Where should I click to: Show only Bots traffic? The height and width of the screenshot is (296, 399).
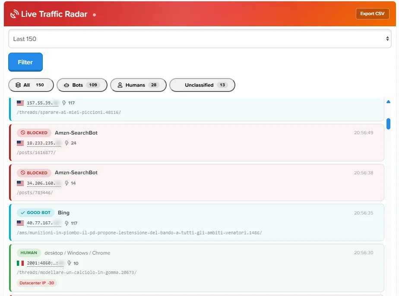(82, 85)
